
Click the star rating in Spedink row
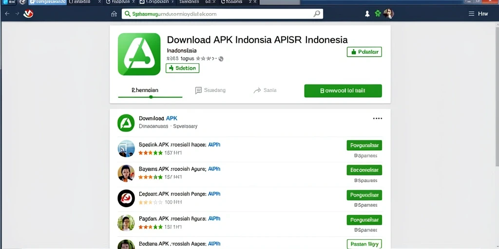[151, 153]
